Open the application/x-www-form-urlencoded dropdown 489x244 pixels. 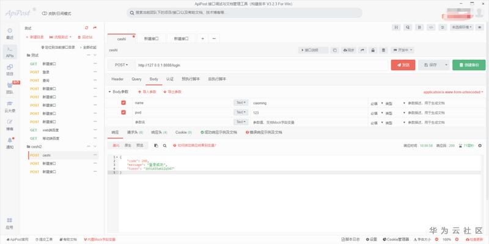(x=453, y=92)
